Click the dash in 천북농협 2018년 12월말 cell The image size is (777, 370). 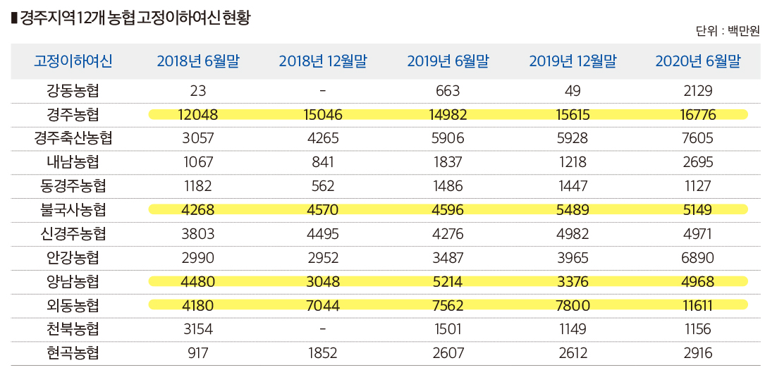pos(322,329)
